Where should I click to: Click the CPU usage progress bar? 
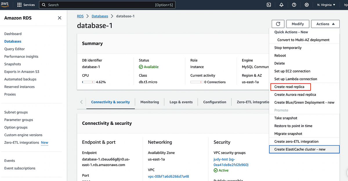(x=88, y=82)
